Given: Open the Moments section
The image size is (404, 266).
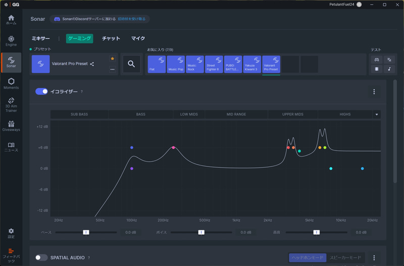Looking at the screenshot, I should (11, 84).
